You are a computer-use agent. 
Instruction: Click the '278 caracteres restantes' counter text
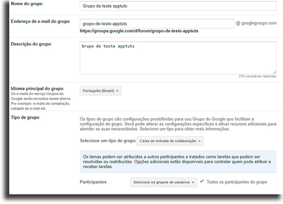[257, 76]
